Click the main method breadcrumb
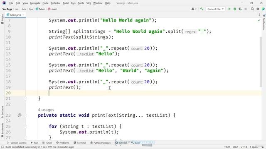Screen dimensions: 266x149 (52, 9)
